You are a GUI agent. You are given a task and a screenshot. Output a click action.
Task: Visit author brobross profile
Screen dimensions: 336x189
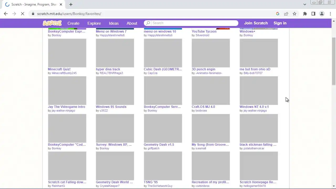tap(201, 111)
